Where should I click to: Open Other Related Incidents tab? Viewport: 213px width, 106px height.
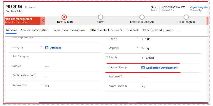(x=106, y=30)
